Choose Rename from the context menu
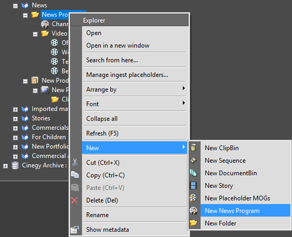The height and width of the screenshot is (237, 292). click(135, 215)
